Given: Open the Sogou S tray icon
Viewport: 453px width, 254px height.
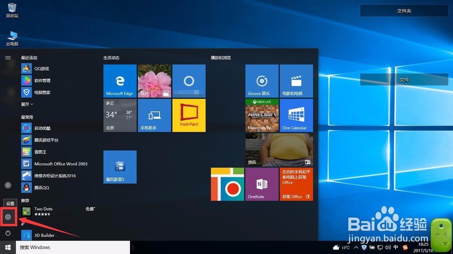Looking at the screenshot, I should (x=405, y=247).
